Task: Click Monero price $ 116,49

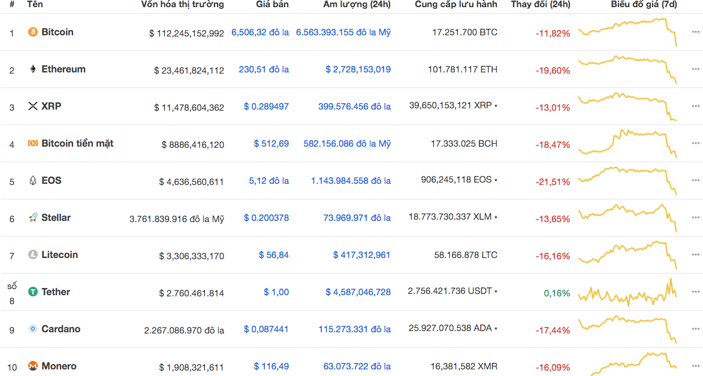Action: (271, 366)
